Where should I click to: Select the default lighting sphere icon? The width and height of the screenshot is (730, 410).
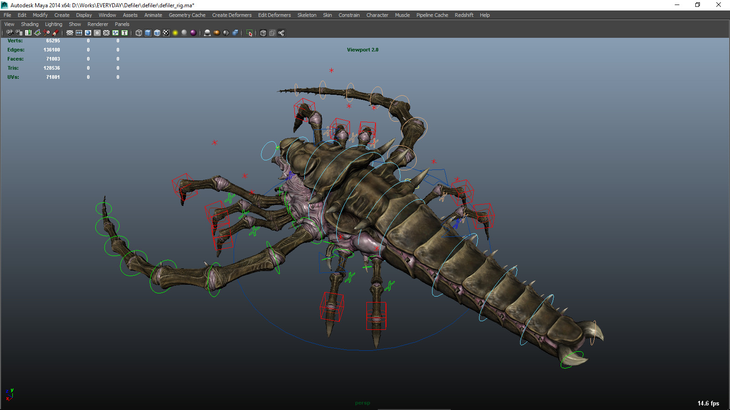pyautogui.click(x=184, y=32)
